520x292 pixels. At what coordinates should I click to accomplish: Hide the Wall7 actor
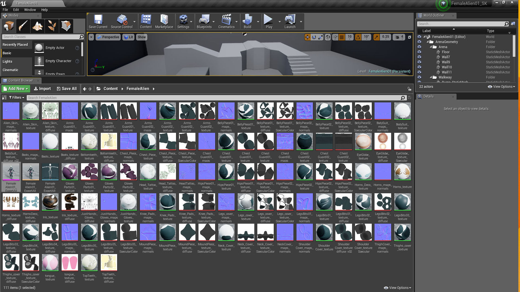coord(419,57)
